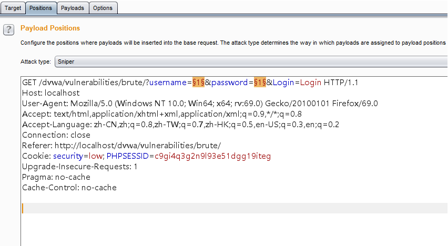The height and width of the screenshot is (246, 448).
Task: Click the Attack type label
Action: pos(36,61)
